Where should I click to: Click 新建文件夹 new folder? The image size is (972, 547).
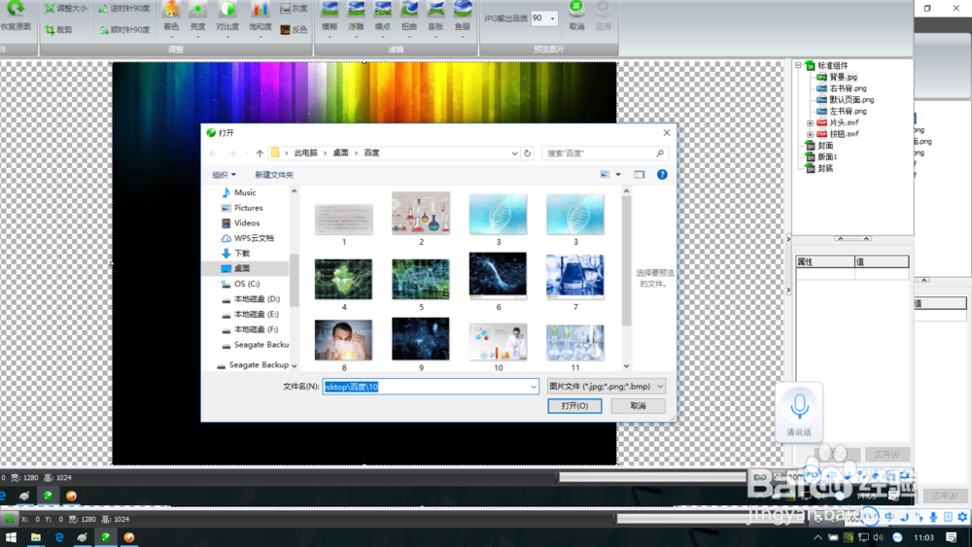point(274,175)
